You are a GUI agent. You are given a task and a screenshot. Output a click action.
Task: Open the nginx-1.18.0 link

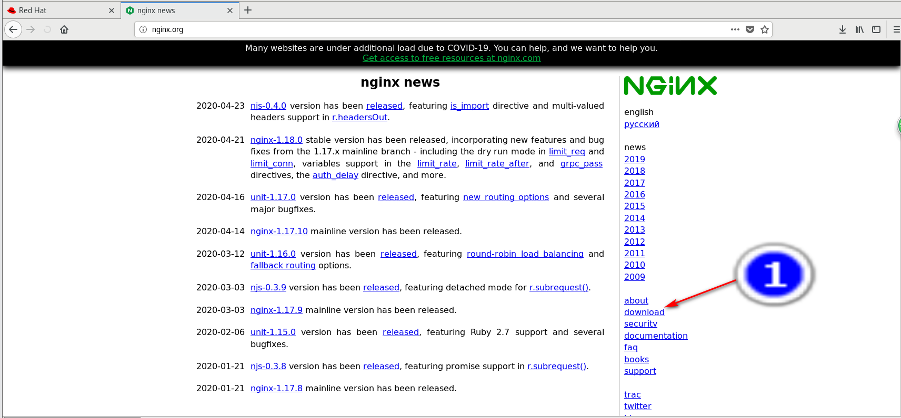[x=276, y=140]
